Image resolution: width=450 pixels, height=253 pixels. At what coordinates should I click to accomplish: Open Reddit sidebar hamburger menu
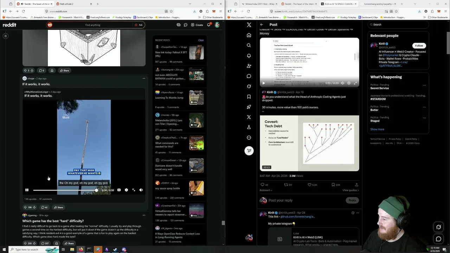tap(6, 36)
